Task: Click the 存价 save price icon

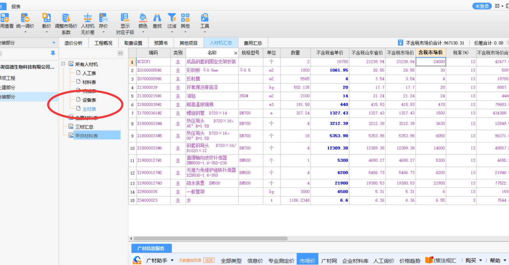Action: pos(103,18)
